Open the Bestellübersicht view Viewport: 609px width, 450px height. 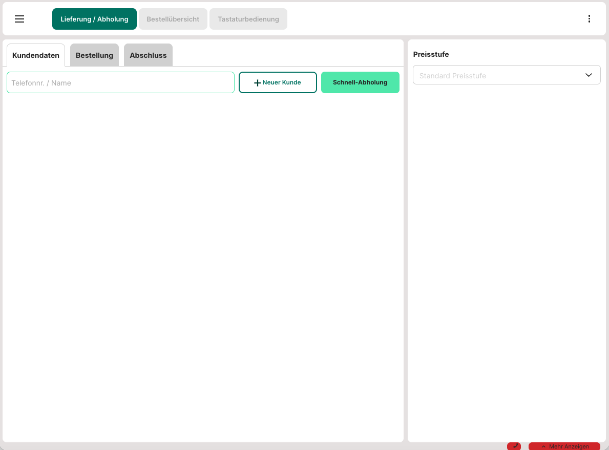click(173, 19)
